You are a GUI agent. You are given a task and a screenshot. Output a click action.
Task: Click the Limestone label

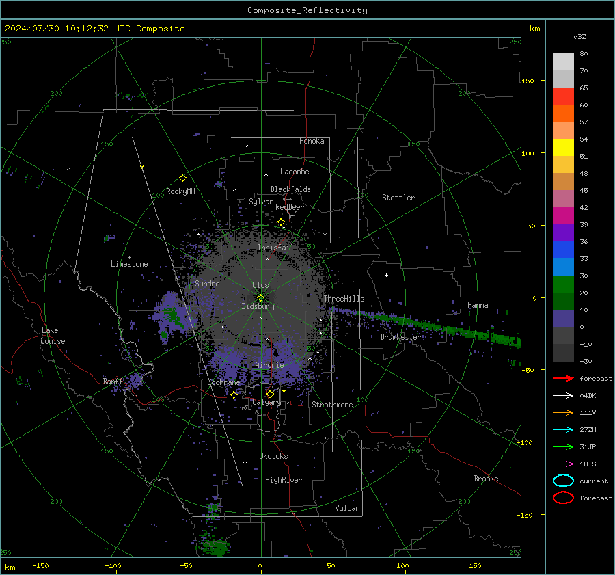129,264
